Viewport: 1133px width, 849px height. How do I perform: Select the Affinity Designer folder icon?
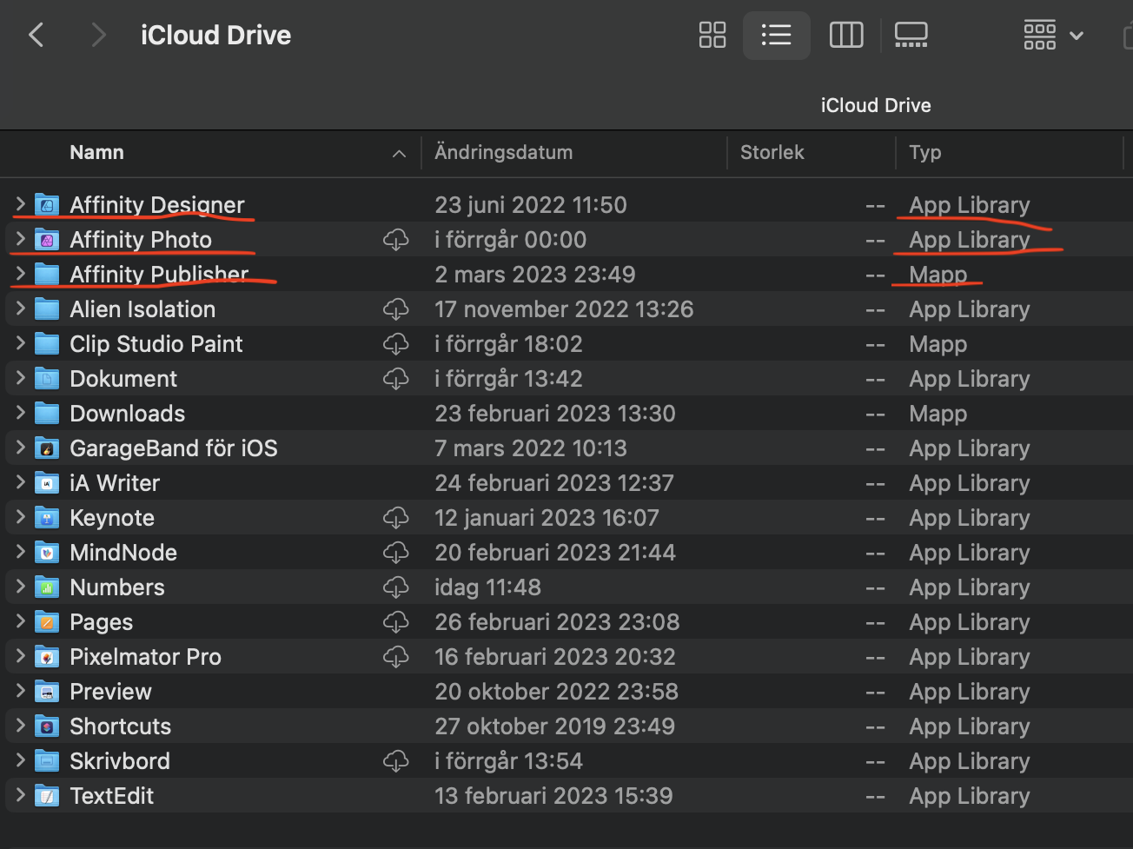pyautogui.click(x=47, y=205)
